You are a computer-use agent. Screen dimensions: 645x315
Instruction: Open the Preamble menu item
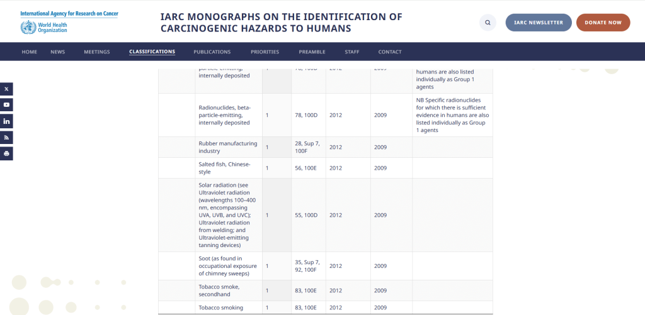click(312, 52)
